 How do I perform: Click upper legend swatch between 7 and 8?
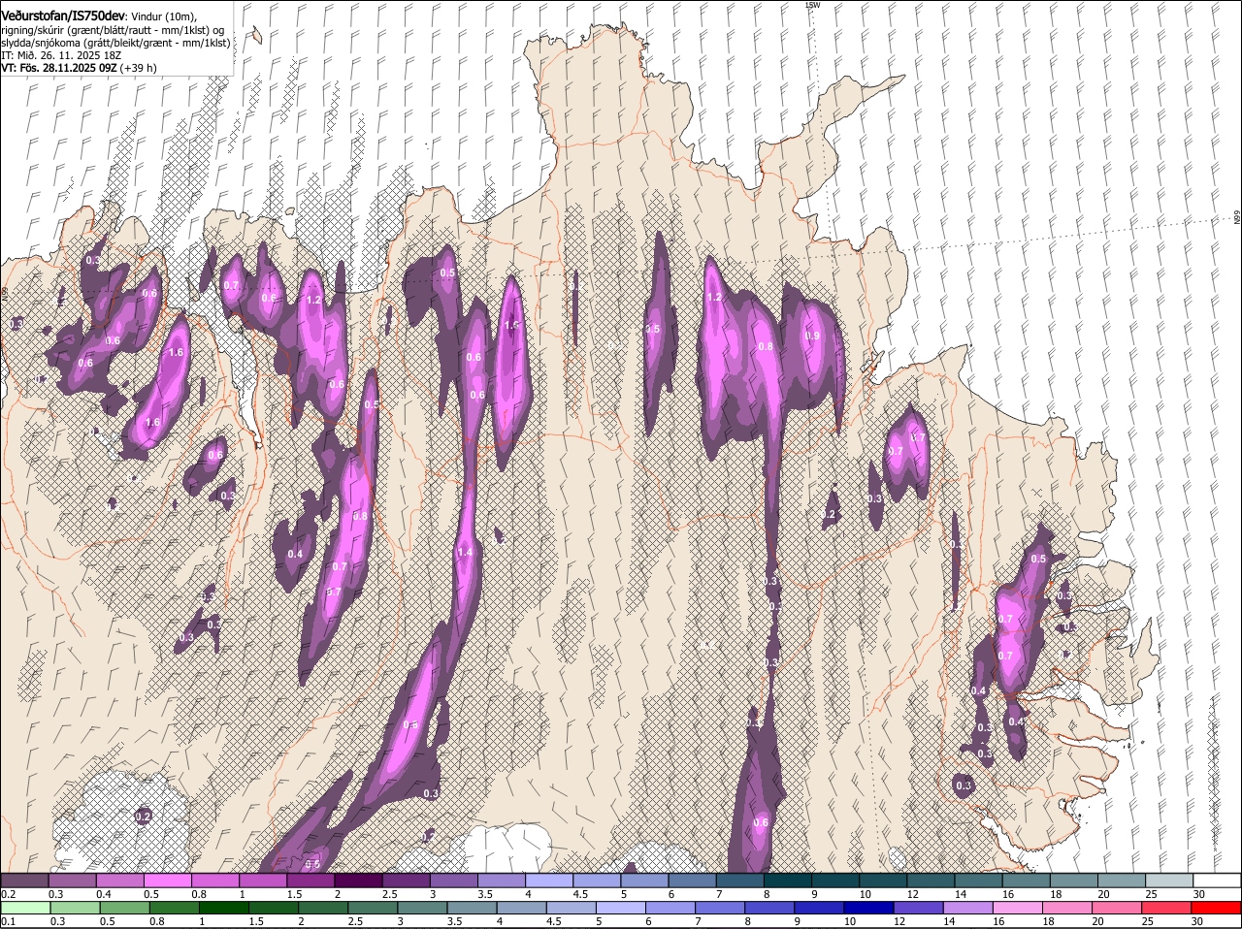(x=740, y=881)
